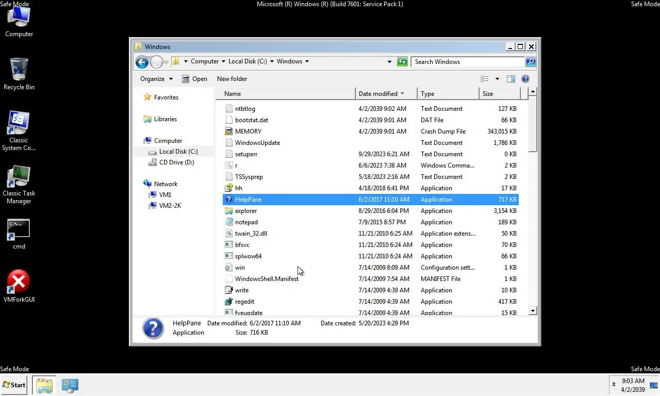Change the view with the views icon
Screen dimensions: 660x396
(485, 79)
